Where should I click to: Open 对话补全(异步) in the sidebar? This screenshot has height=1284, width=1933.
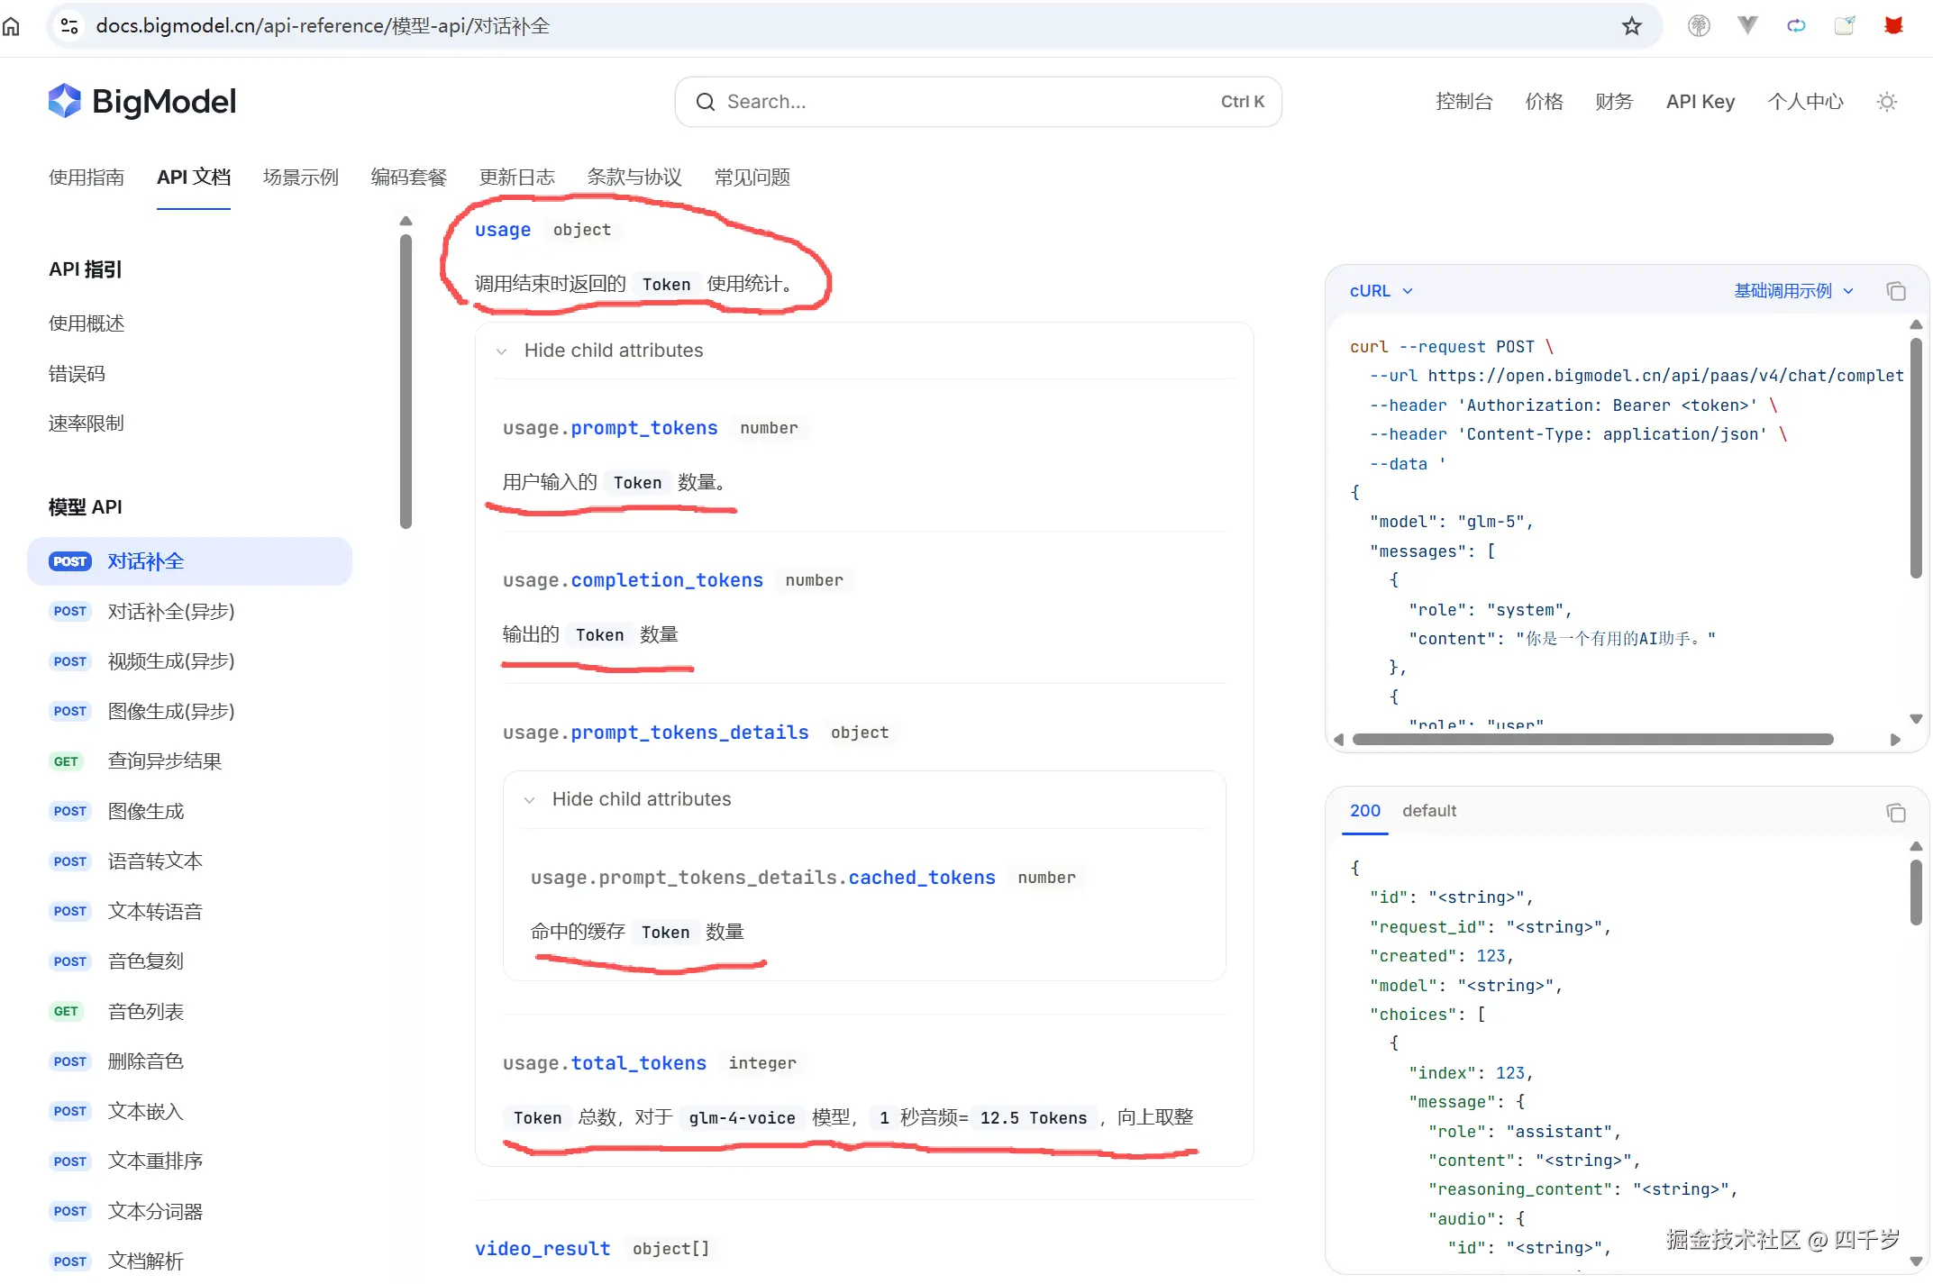[170, 612]
